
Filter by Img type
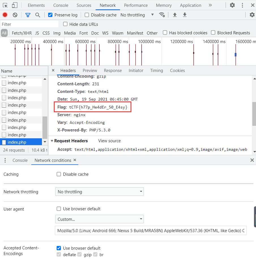(x=57, y=33)
